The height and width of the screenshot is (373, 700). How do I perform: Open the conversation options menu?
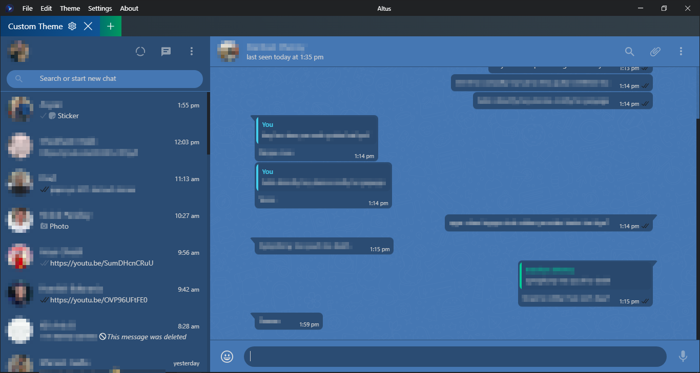681,51
